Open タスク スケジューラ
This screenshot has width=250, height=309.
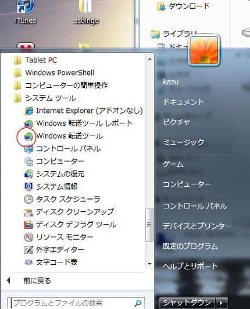click(62, 199)
